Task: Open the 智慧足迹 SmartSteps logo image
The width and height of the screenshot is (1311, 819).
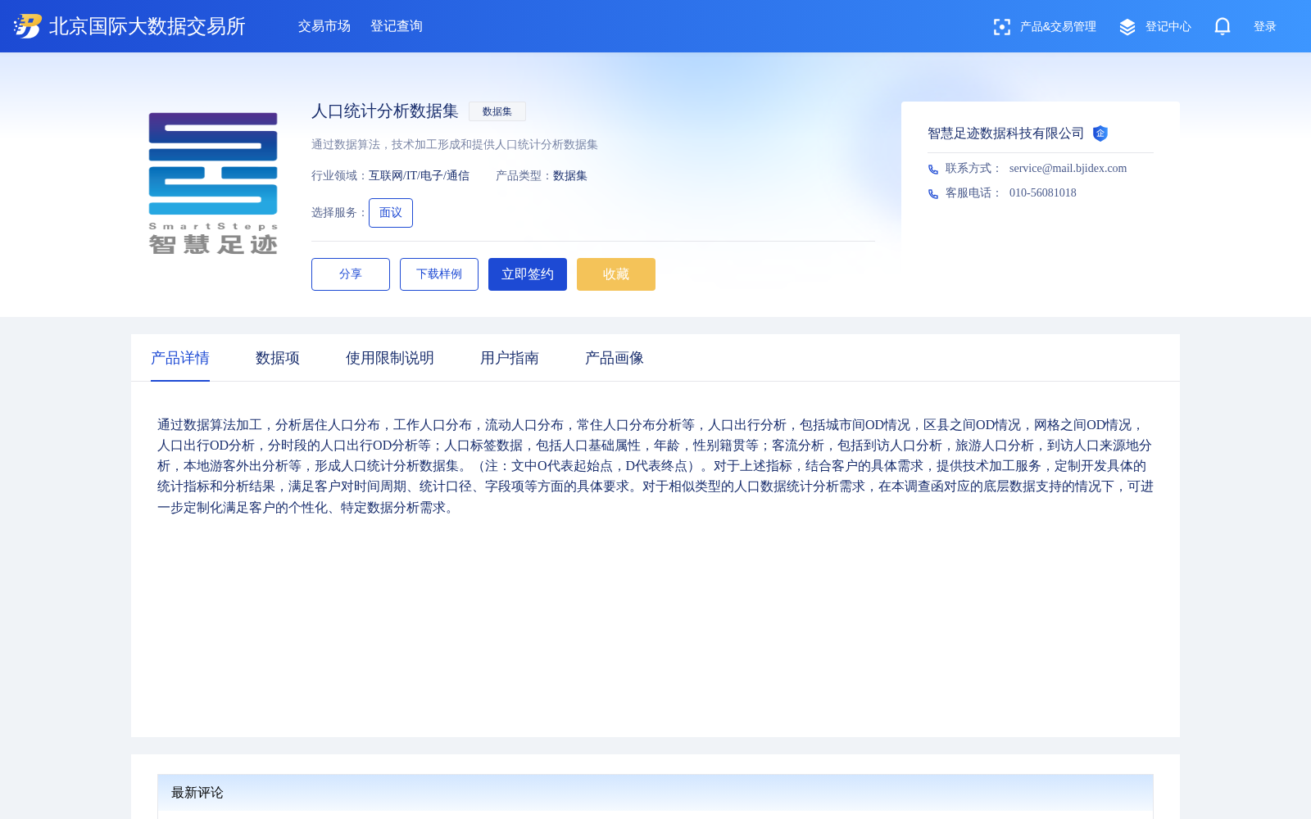Action: click(213, 183)
